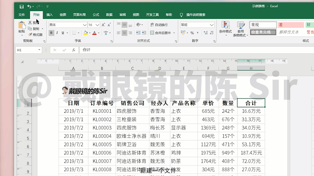Toggle 自动换行 wrap text
The height and width of the screenshot is (176, 314).
(x=159, y=25)
